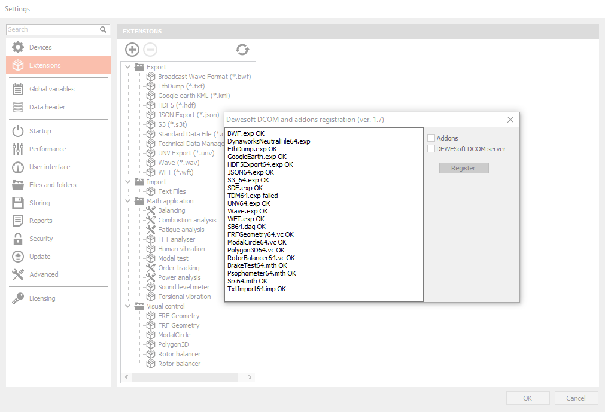Click the 'TDM64.exp failed' log line
This screenshot has width=605, height=412.
[253, 196]
